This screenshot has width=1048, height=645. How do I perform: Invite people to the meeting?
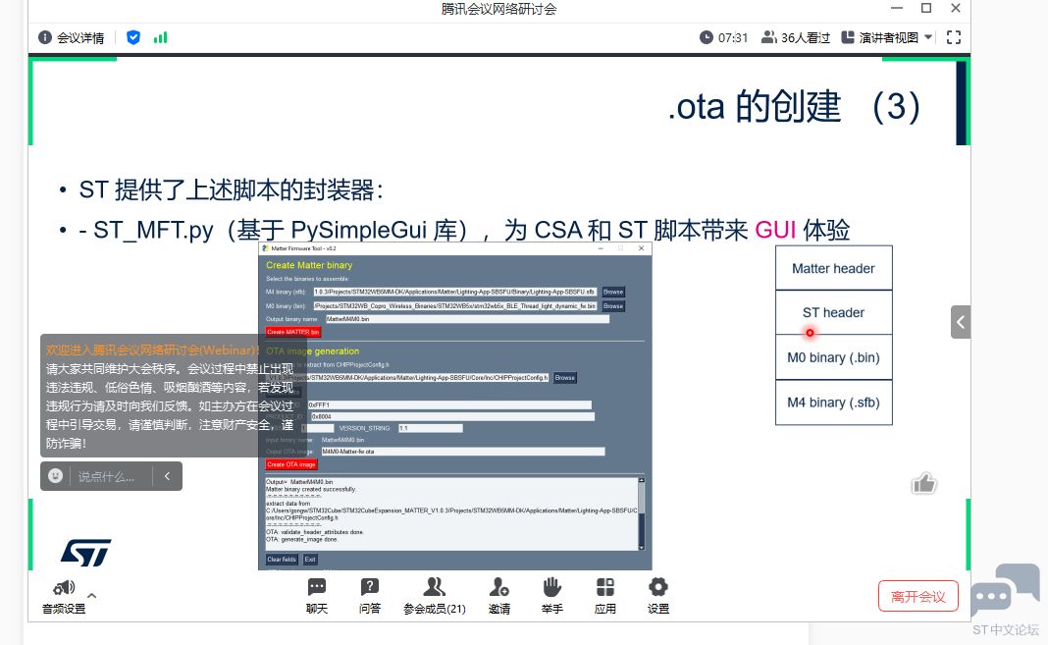point(499,596)
